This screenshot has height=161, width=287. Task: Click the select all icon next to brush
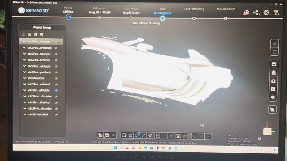(x=158, y=136)
